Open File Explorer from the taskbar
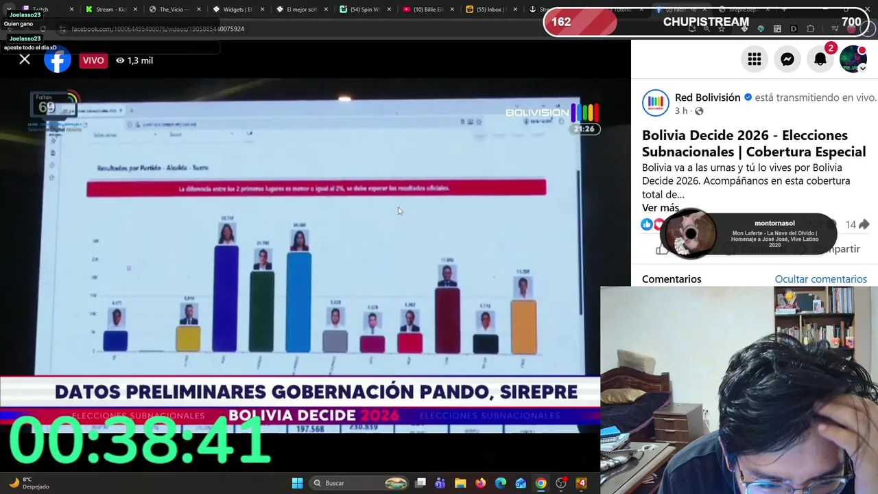This screenshot has height=494, width=878. tap(460, 483)
